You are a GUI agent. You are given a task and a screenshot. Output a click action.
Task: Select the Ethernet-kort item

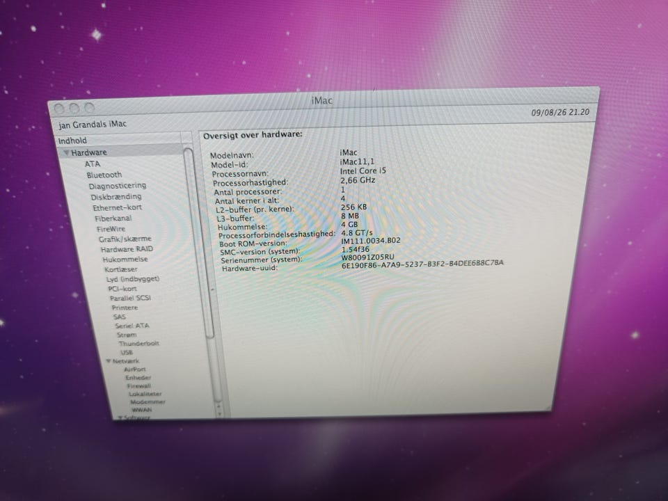[118, 208]
